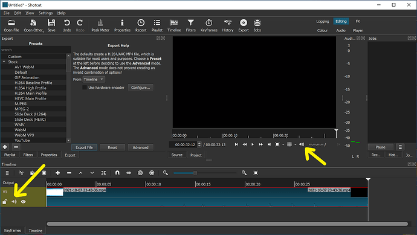This screenshot has height=235, width=417.
Task: Remove preset with the minus button
Action: [16, 147]
